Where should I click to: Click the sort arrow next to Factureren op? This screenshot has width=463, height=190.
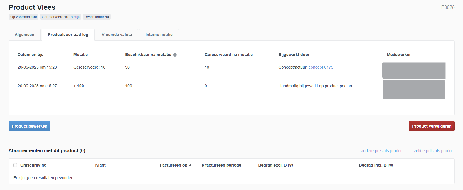coord(190,165)
